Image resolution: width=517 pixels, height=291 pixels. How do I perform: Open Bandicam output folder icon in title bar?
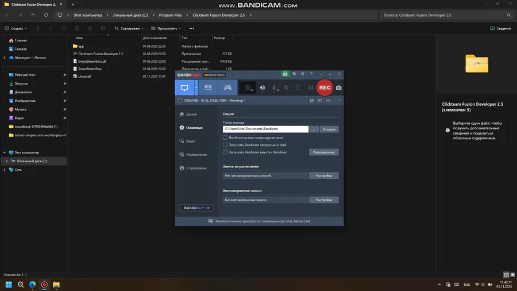coord(294,74)
